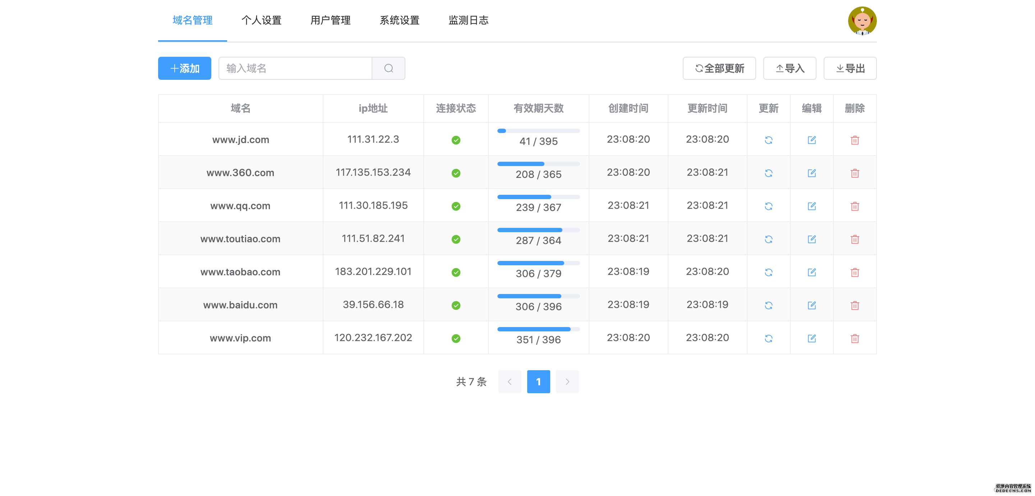The width and height of the screenshot is (1035, 496).
Task: Go to next page arrow
Action: pos(567,381)
